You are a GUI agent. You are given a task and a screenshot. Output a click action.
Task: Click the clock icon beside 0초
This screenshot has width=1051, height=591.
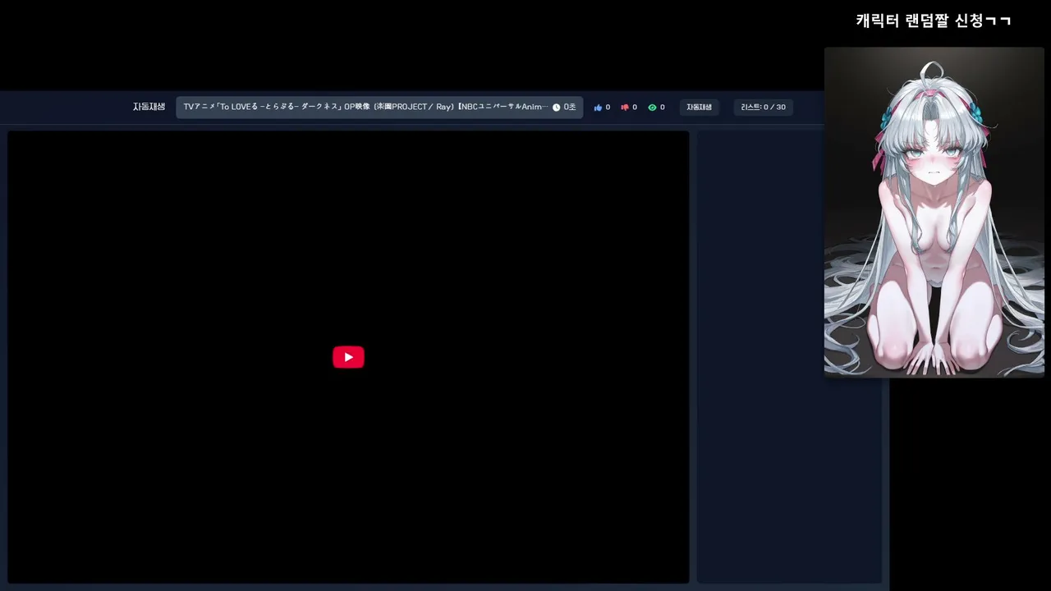[556, 108]
